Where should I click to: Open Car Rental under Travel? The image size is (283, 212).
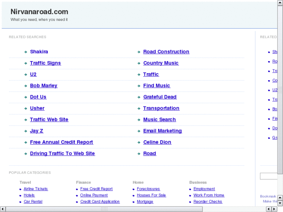33,201
